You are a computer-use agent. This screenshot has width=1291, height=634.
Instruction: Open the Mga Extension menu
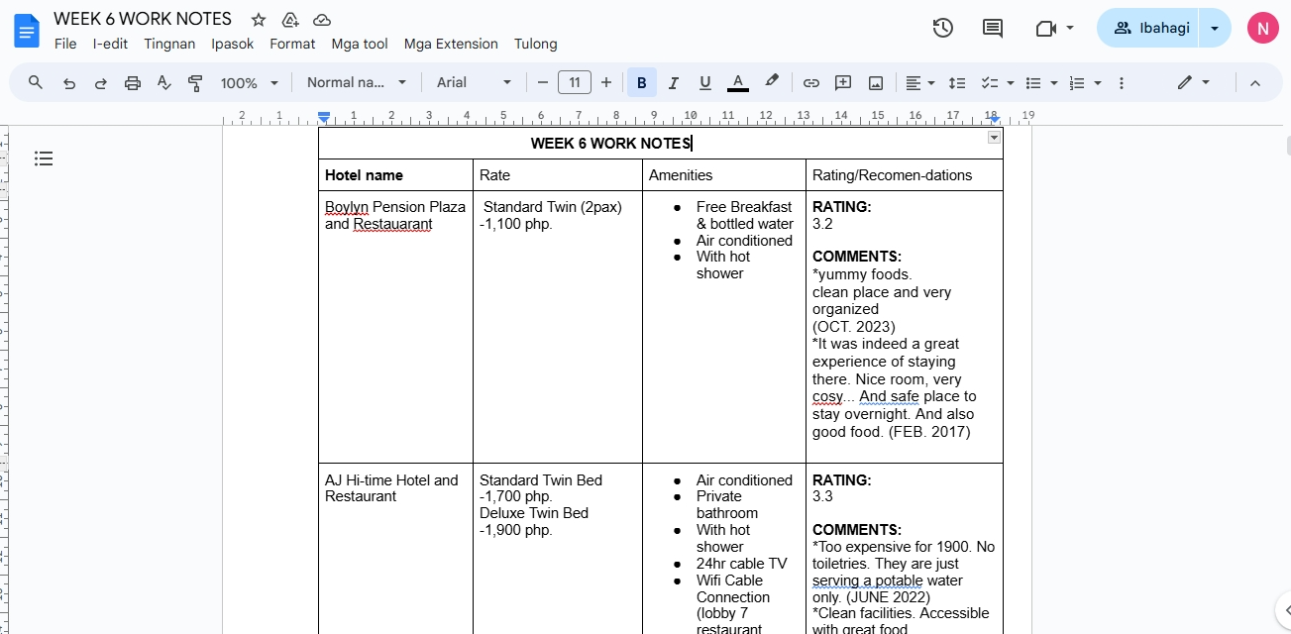[x=451, y=44]
